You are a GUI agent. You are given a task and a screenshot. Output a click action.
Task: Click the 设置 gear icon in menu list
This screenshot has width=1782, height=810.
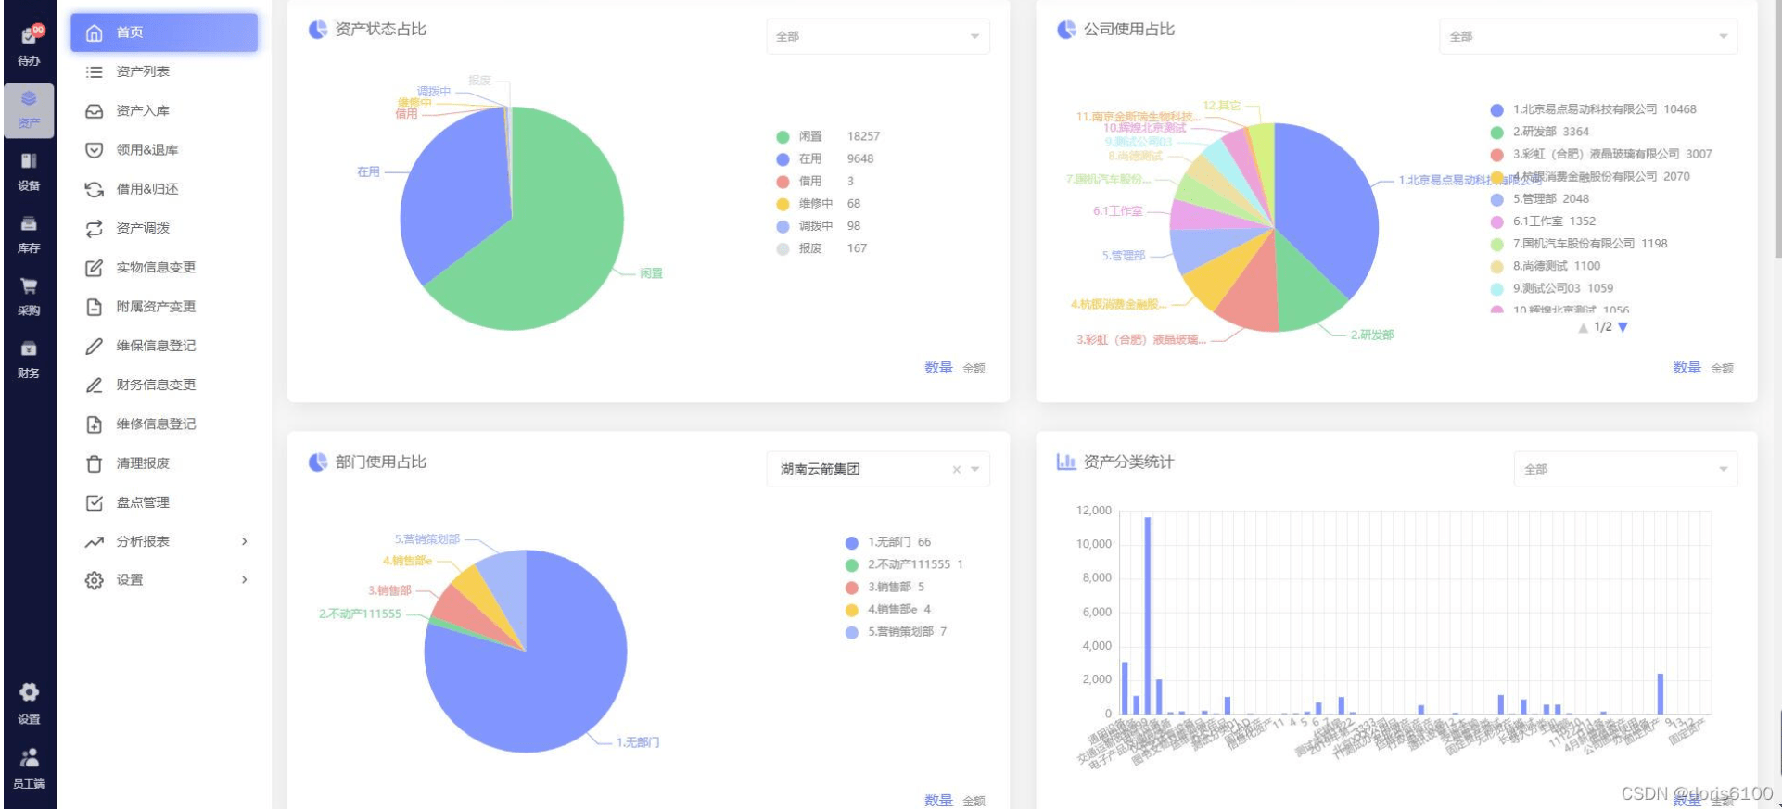[x=94, y=580]
